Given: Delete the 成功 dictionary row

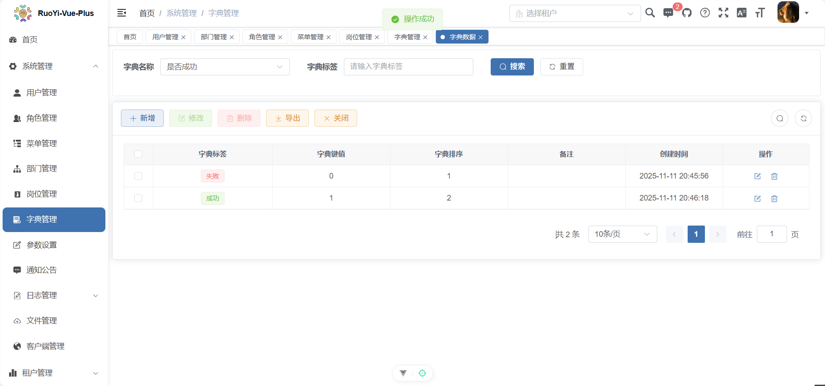Looking at the screenshot, I should click(x=774, y=198).
